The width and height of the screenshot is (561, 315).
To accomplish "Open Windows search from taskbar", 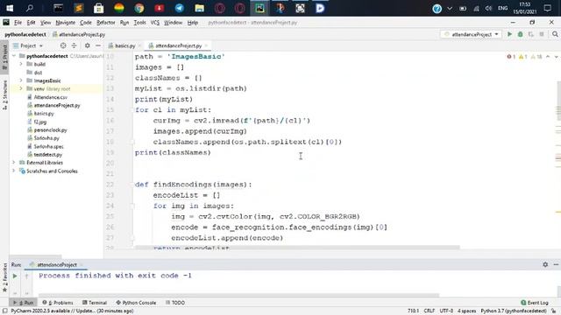I will 30,8.
